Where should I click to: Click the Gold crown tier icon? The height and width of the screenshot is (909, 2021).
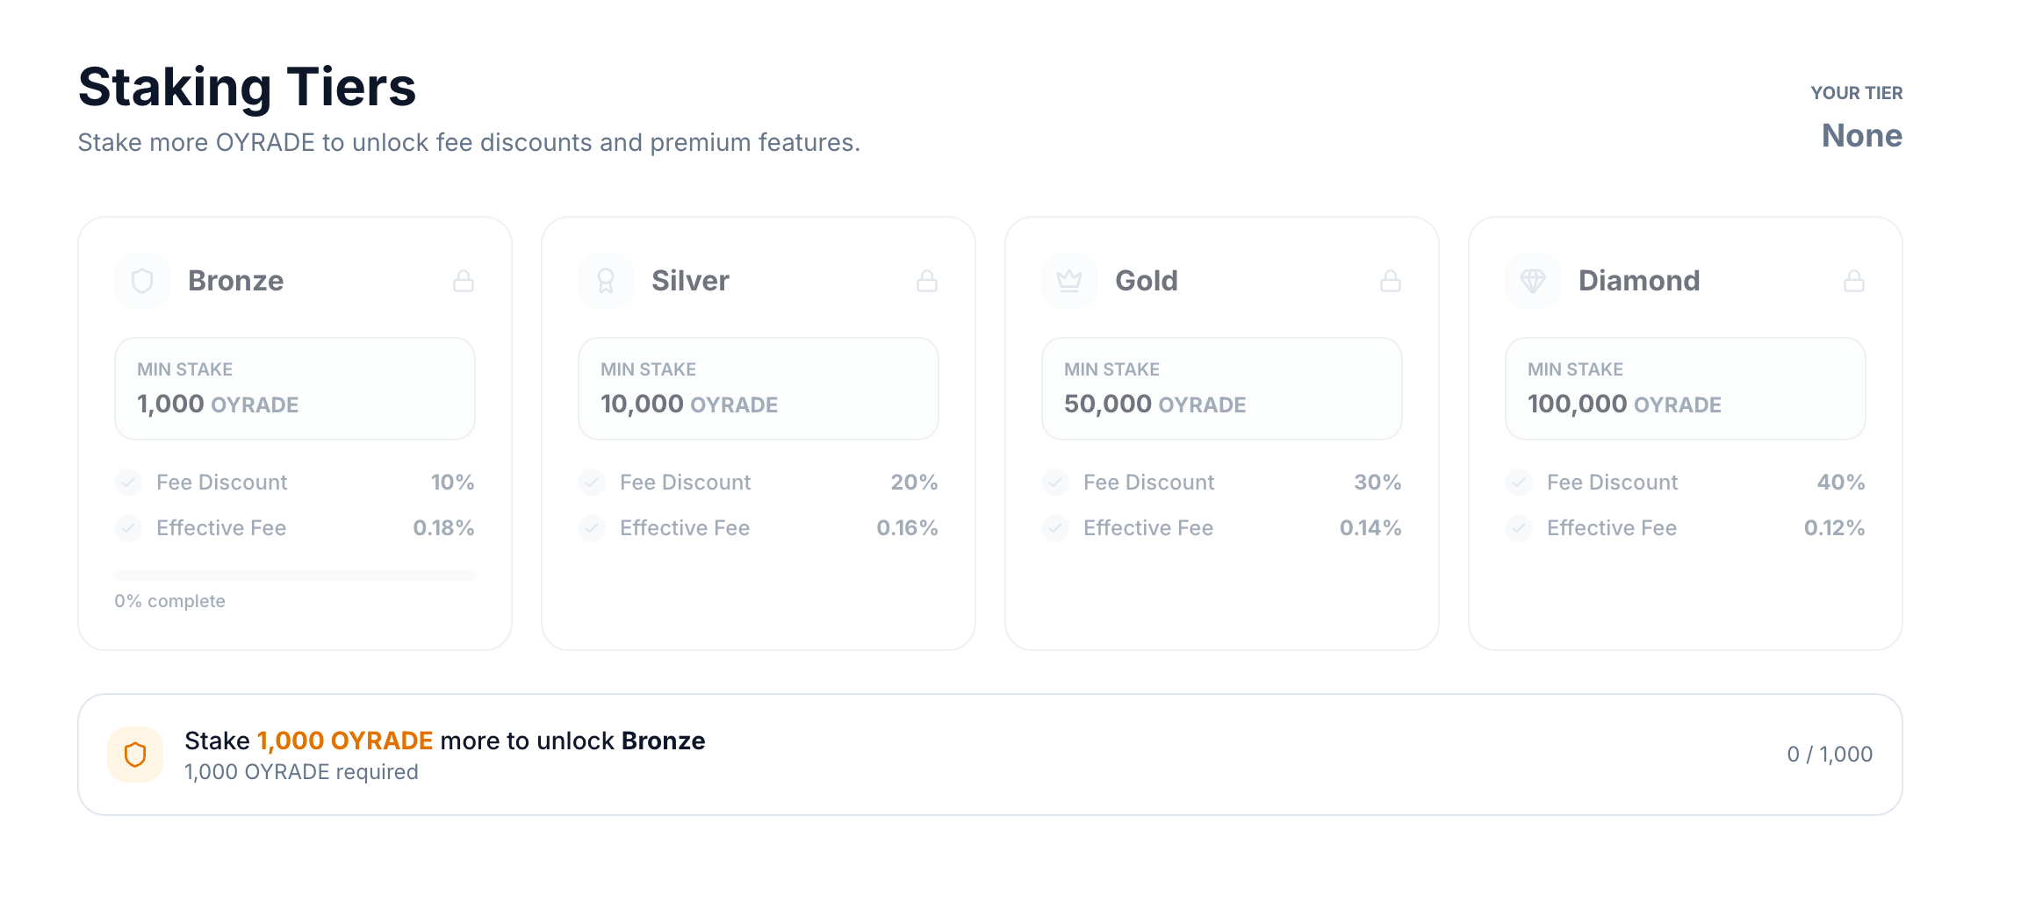coord(1069,281)
